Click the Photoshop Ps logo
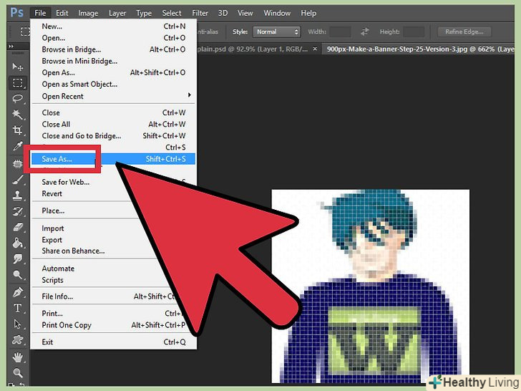This screenshot has height=391, width=521. 16,13
